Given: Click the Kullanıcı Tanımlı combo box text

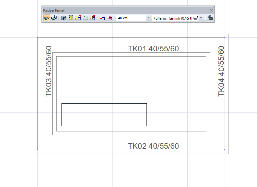Looking at the screenshot, I should (x=175, y=18).
